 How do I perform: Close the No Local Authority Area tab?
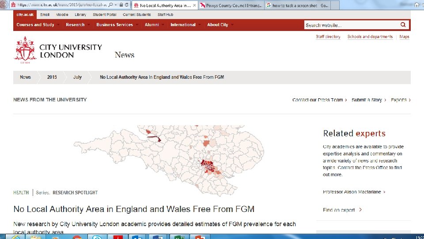[194, 5]
